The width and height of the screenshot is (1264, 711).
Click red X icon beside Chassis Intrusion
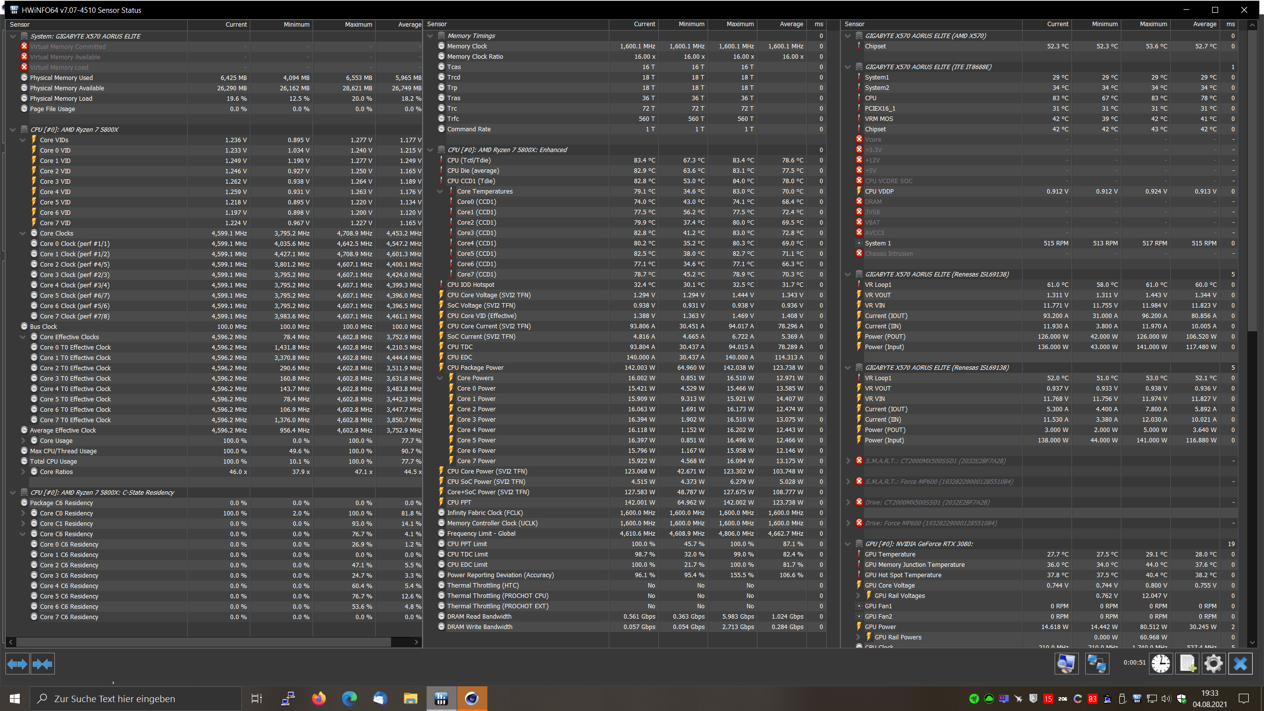coord(859,253)
